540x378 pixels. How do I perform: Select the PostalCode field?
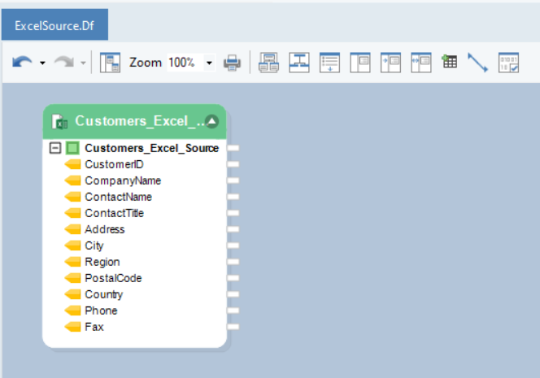pos(113,278)
